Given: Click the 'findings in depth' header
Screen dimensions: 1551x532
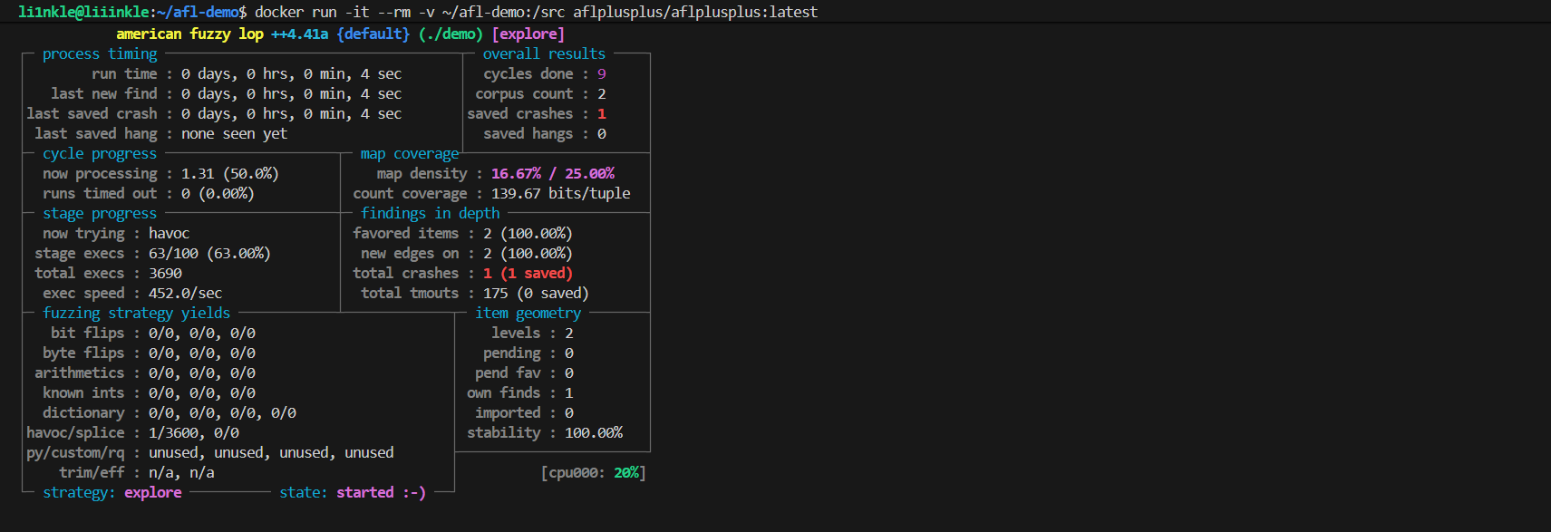Looking at the screenshot, I should pyautogui.click(x=430, y=213).
